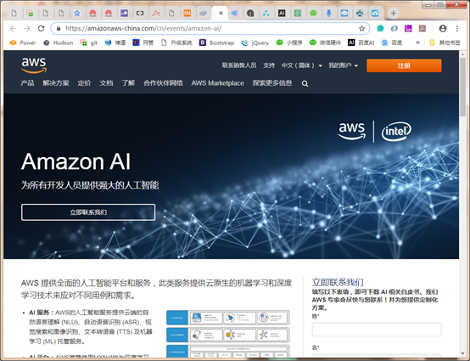470x361 pixels.
Task: Click the browser address bar
Action: click(x=210, y=29)
